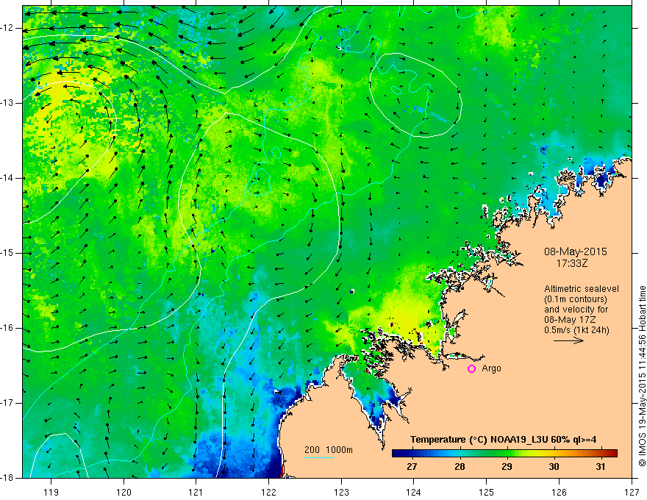Click the 124 longitude axis label

[x=414, y=492]
